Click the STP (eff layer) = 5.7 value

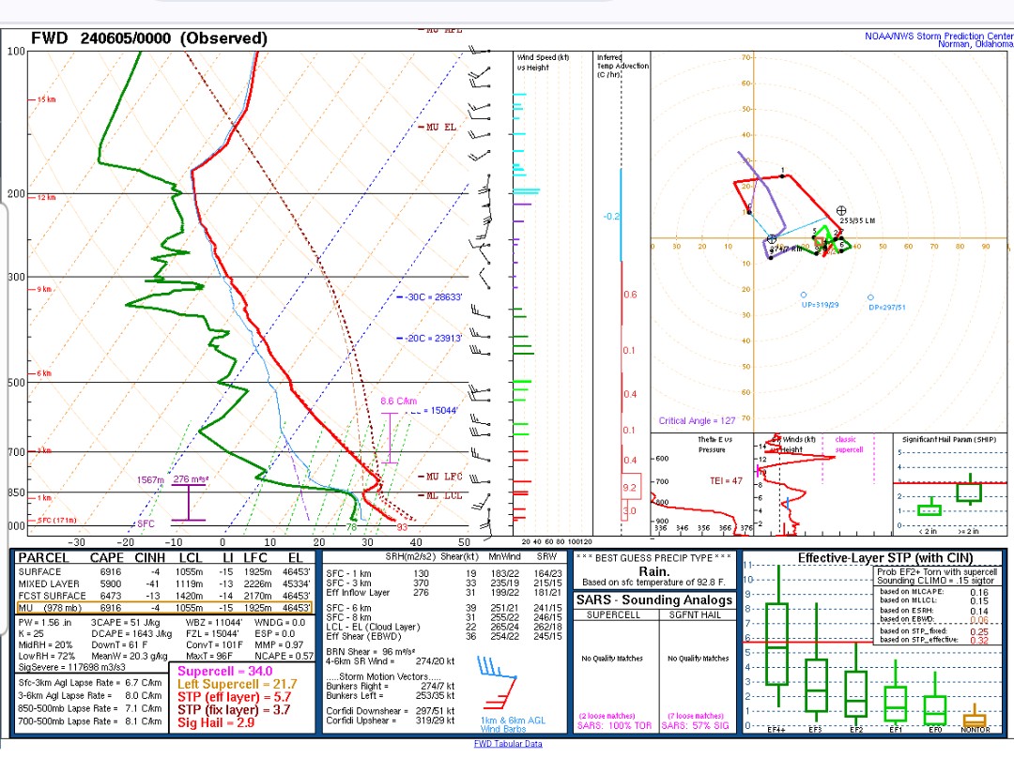pyautogui.click(x=234, y=697)
